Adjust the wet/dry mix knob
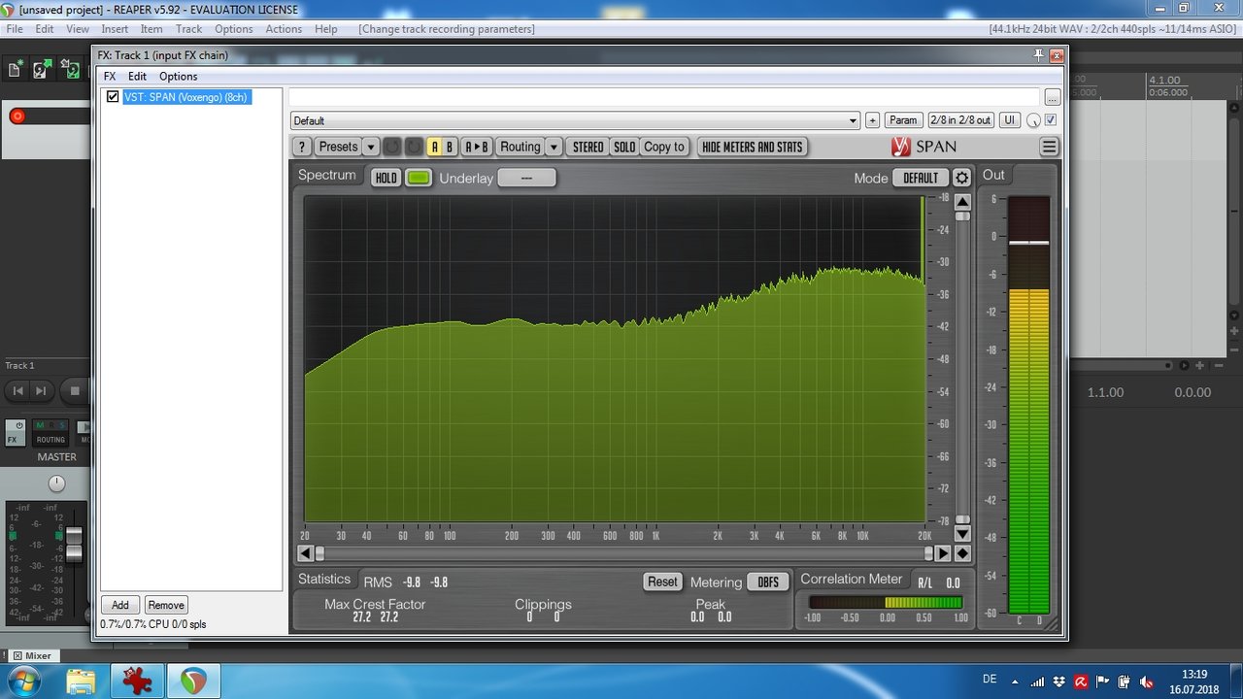 point(1033,121)
